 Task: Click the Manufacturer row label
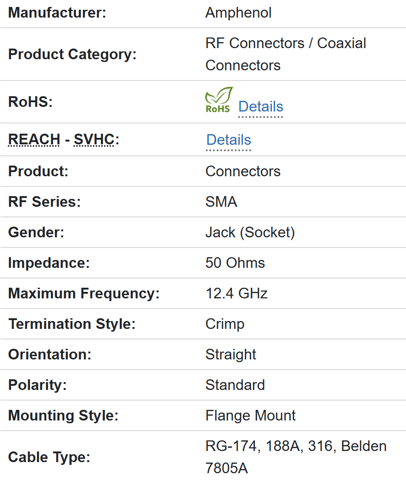tap(57, 12)
